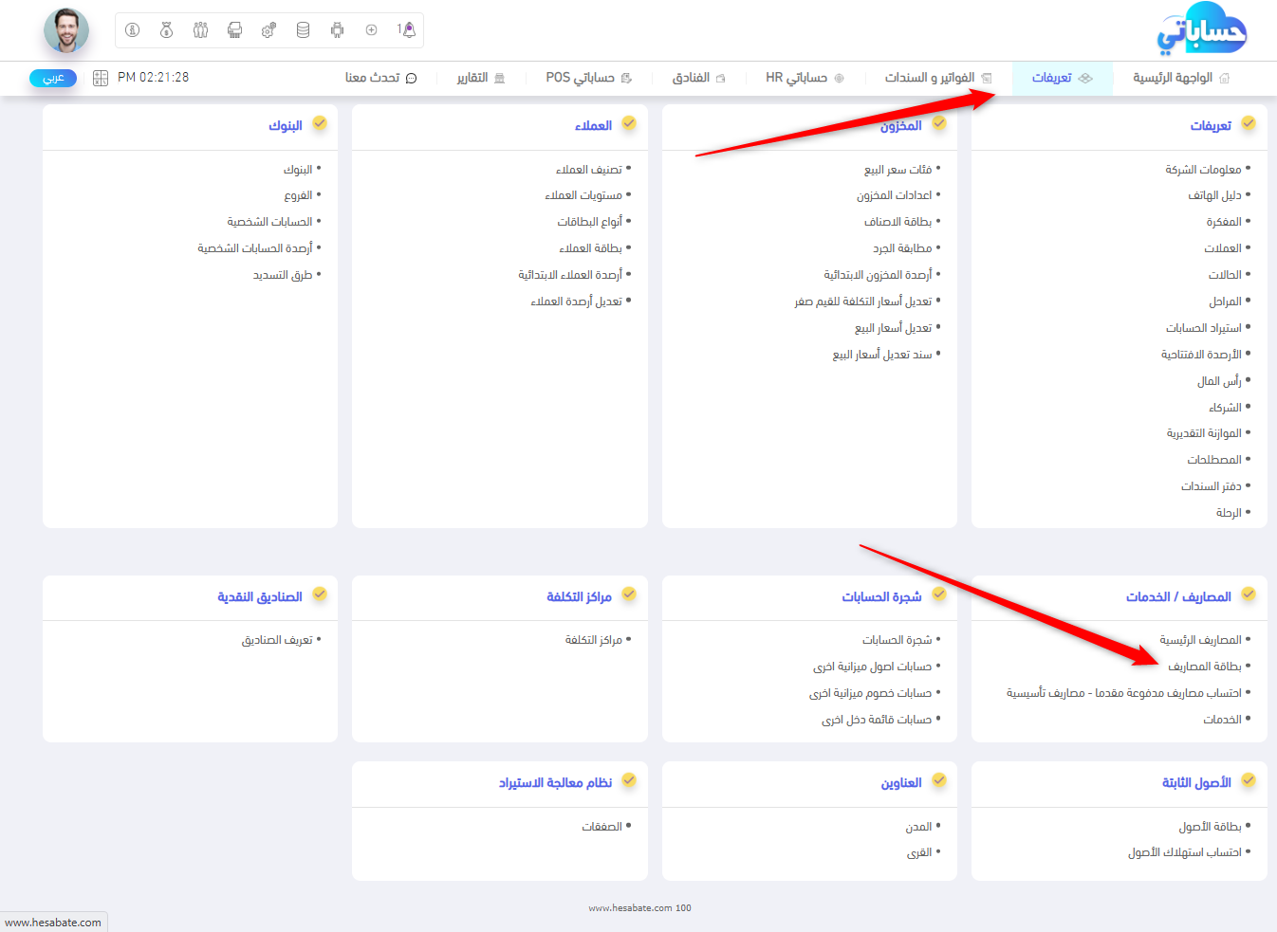This screenshot has width=1277, height=932.
Task: Click the check badge next to البنوك
Action: click(x=320, y=123)
